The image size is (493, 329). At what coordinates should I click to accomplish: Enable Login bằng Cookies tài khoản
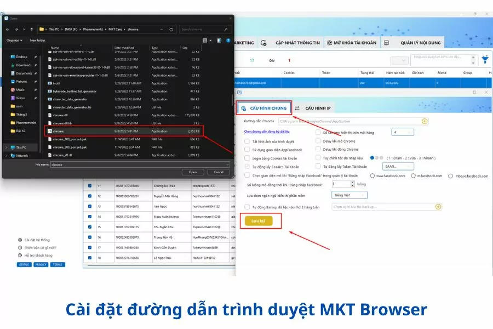tap(247, 158)
